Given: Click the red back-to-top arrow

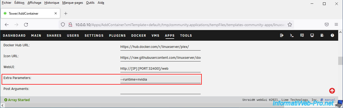Looking at the screenshot, I should (332, 91).
